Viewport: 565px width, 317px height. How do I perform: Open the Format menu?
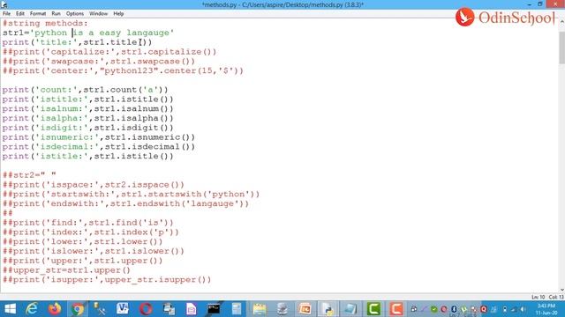38,14
